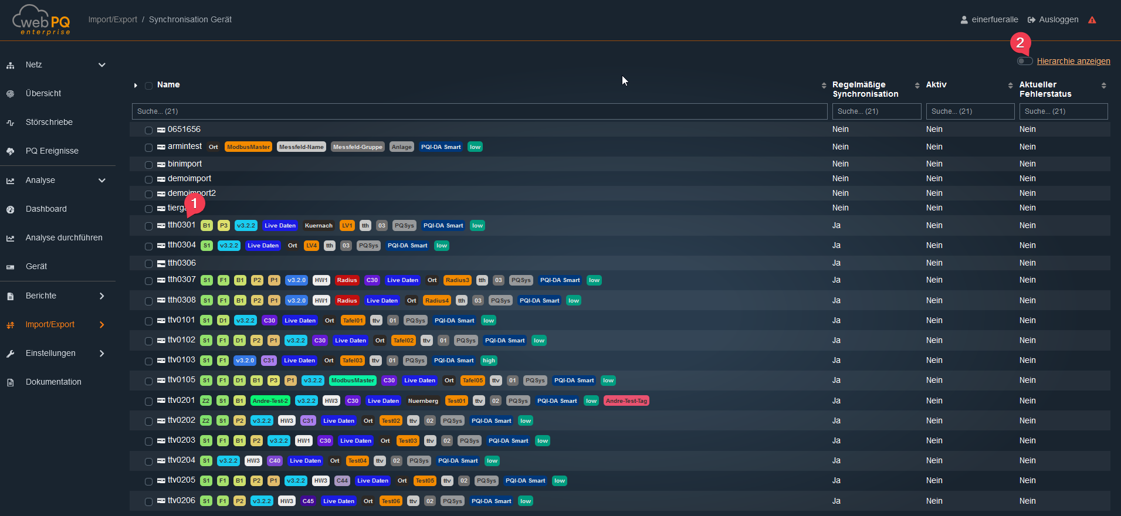
Task: Click the sort icon on Aktiv column
Action: pyautogui.click(x=1010, y=86)
